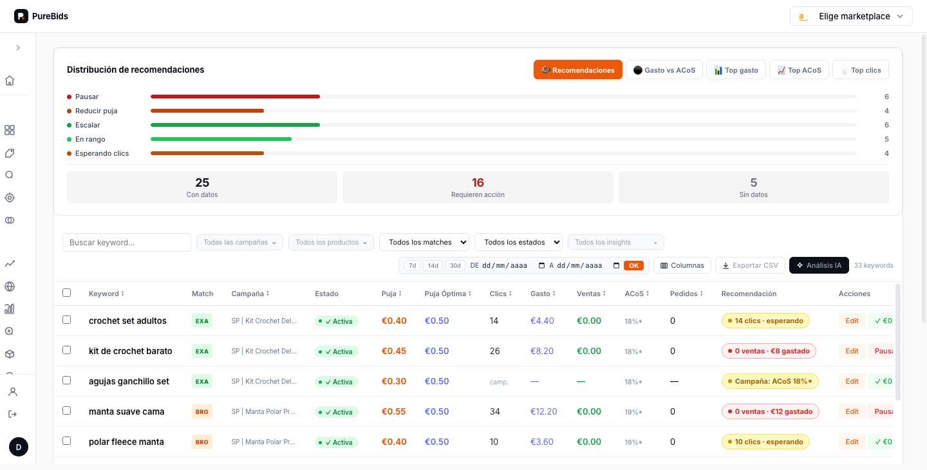The height and width of the screenshot is (470, 927).
Task: Open the target icon in sidebar
Action: tap(10, 198)
